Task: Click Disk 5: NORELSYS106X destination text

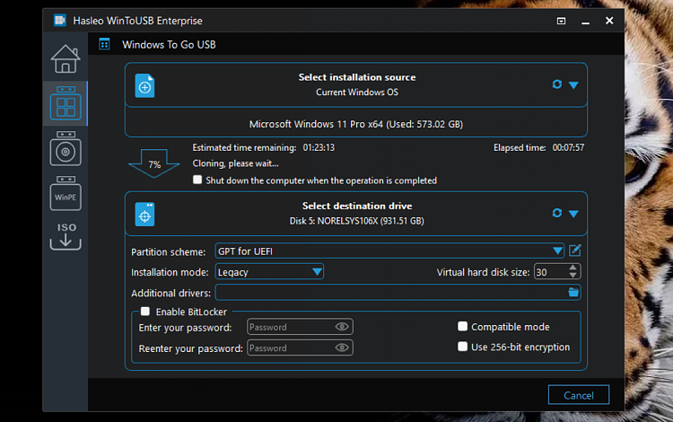Action: pyautogui.click(x=356, y=221)
